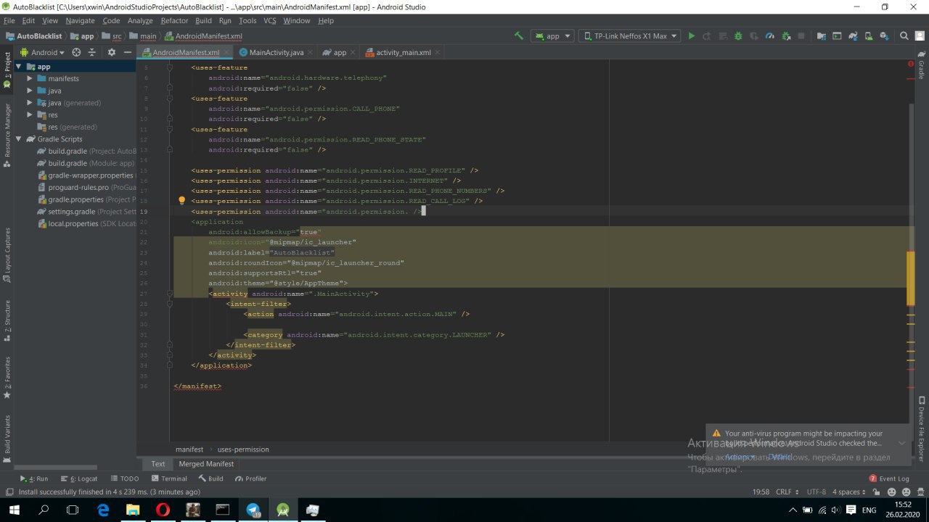
Task: Click the user account avatar icon
Action: 920,36
